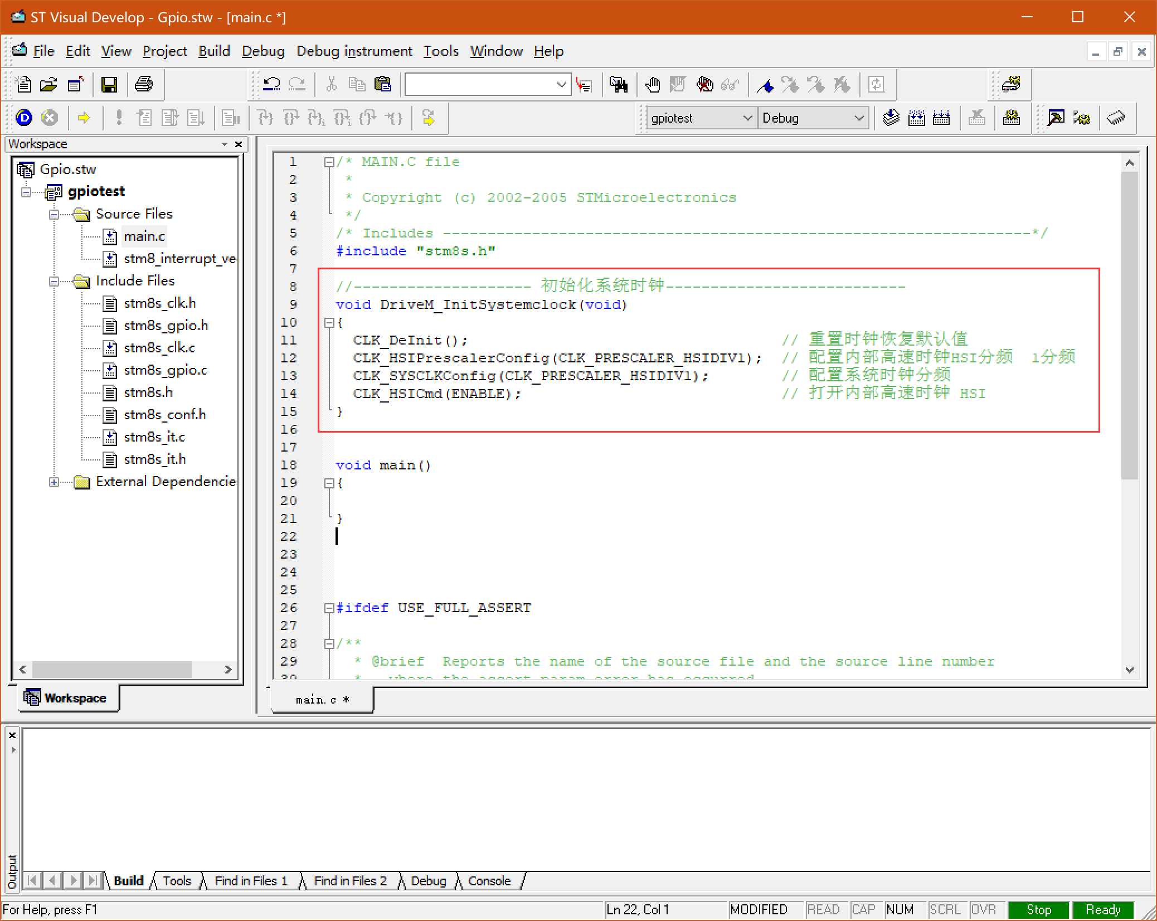1157x921 pixels.
Task: Click the Compile file icon beside Debug dropdown
Action: 891,118
